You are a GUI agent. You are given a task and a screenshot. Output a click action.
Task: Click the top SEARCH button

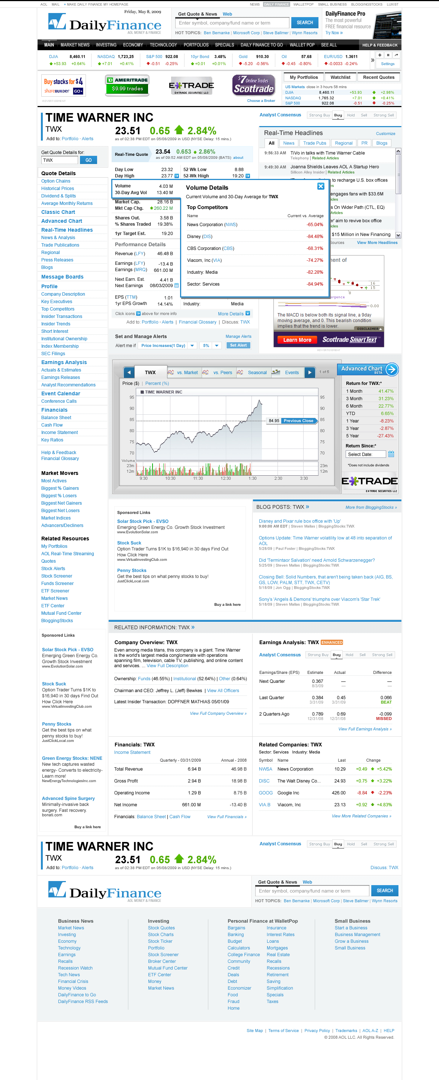pyautogui.click(x=305, y=23)
